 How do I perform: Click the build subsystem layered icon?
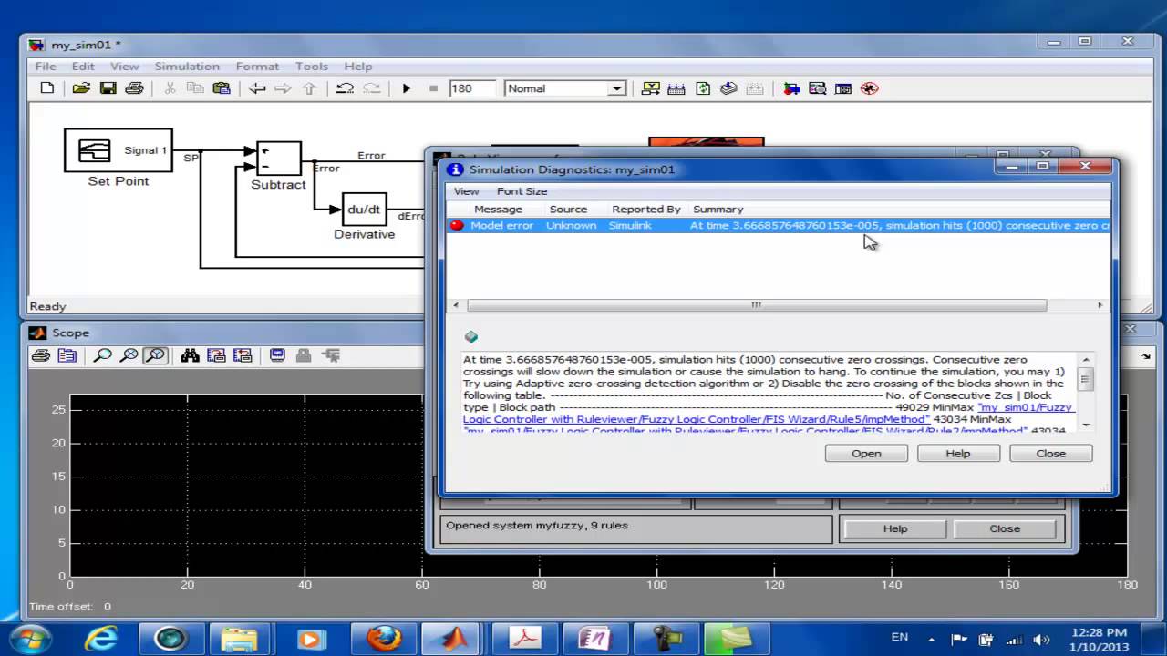728,88
